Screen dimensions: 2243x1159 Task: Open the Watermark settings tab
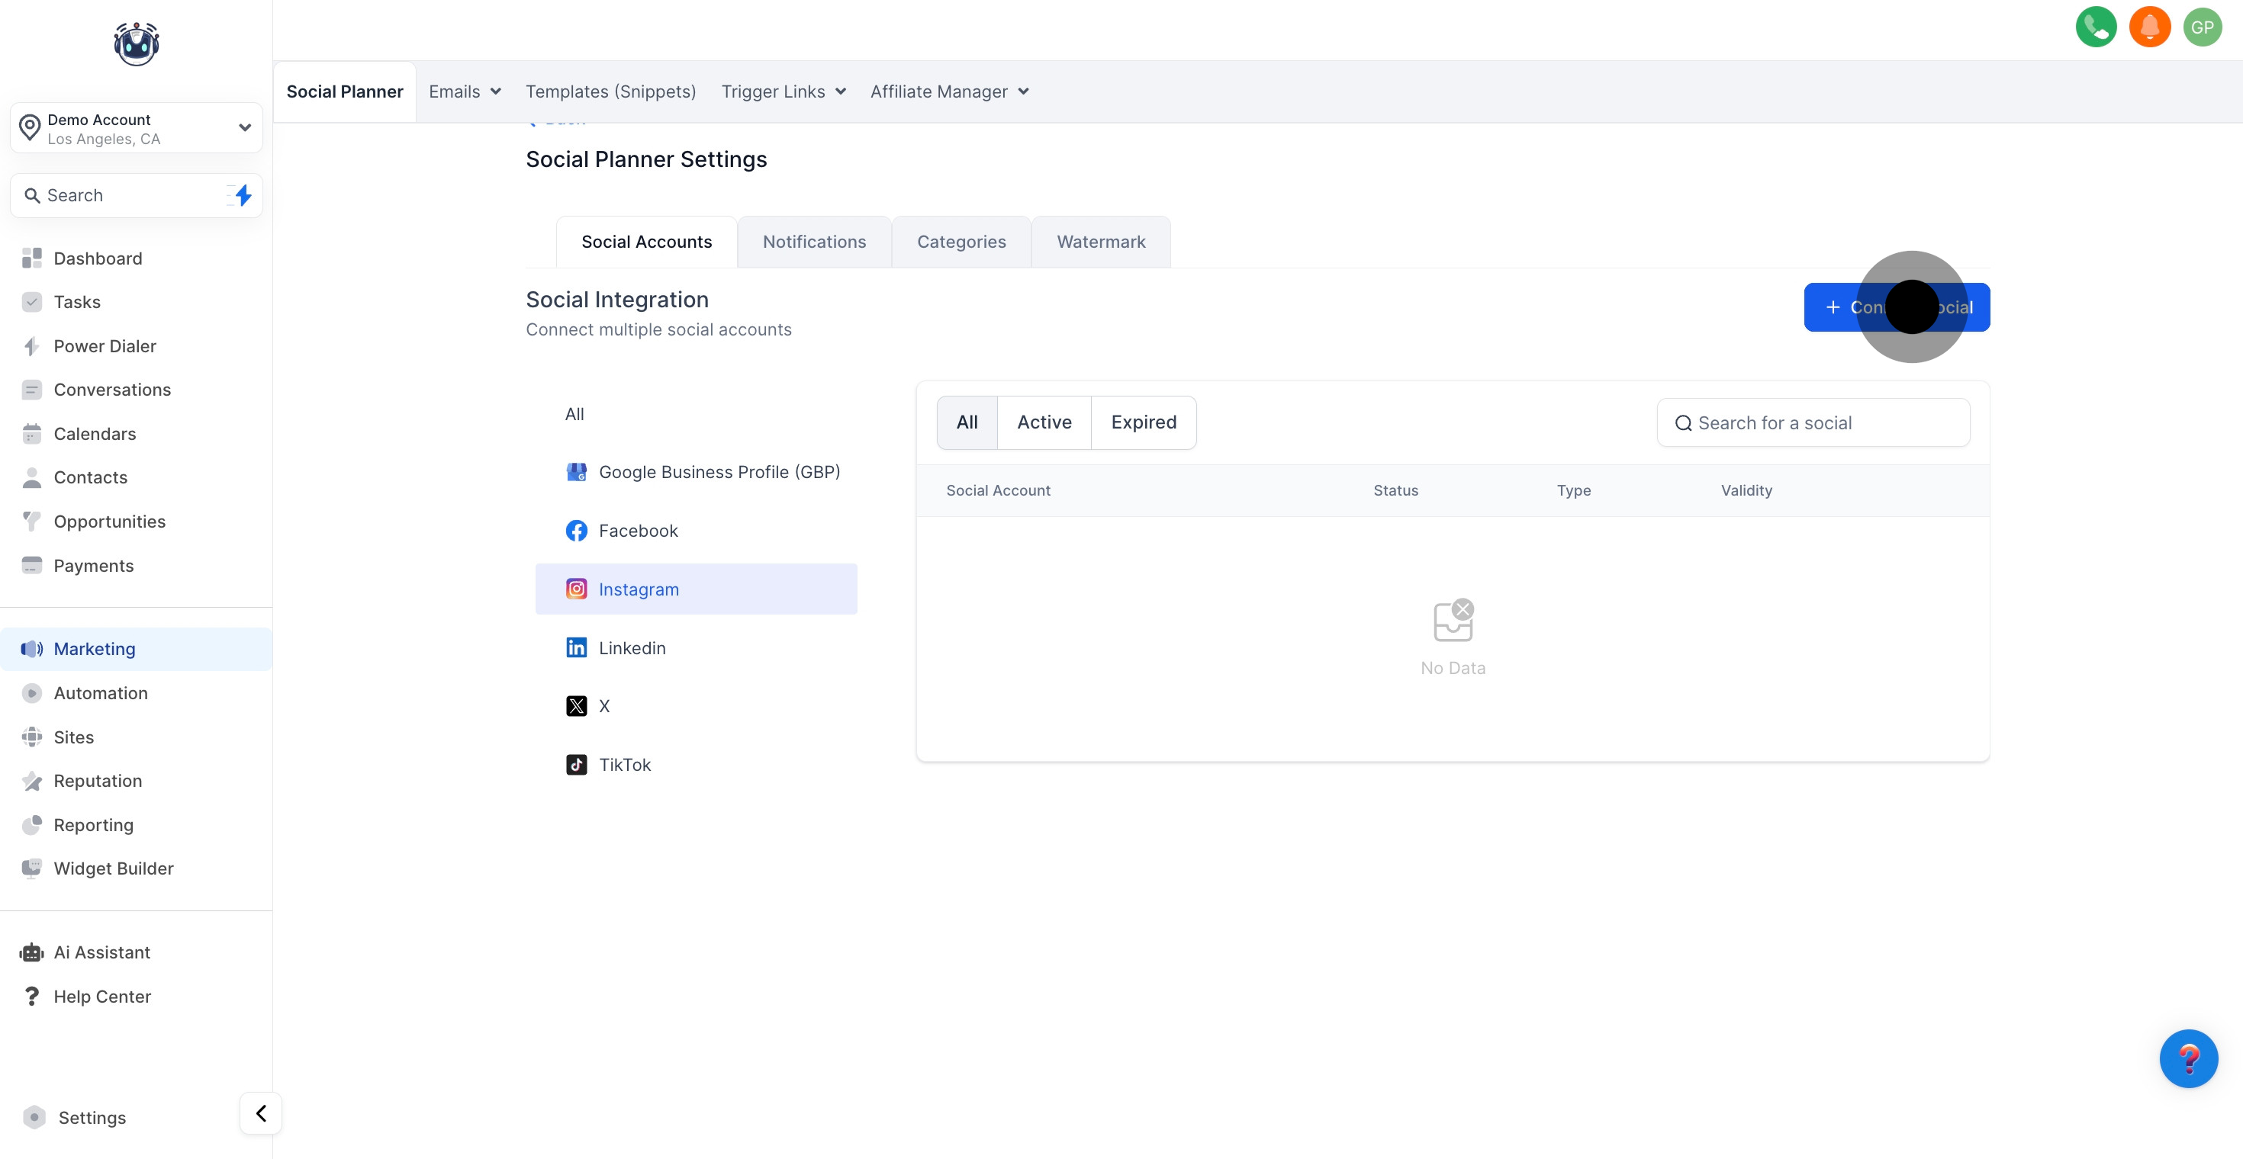coord(1099,241)
